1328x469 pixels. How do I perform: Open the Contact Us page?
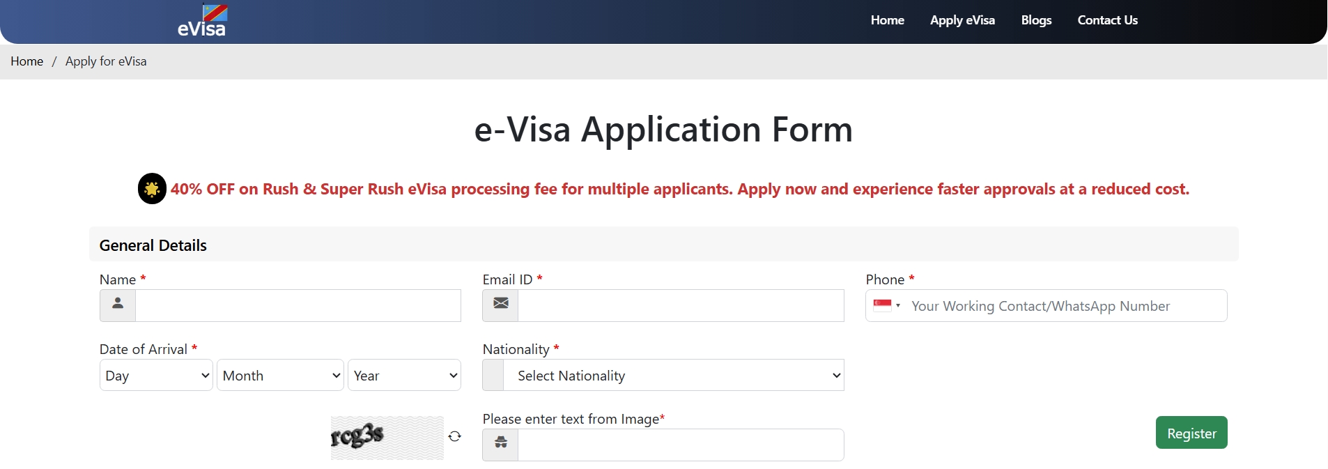coord(1107,20)
